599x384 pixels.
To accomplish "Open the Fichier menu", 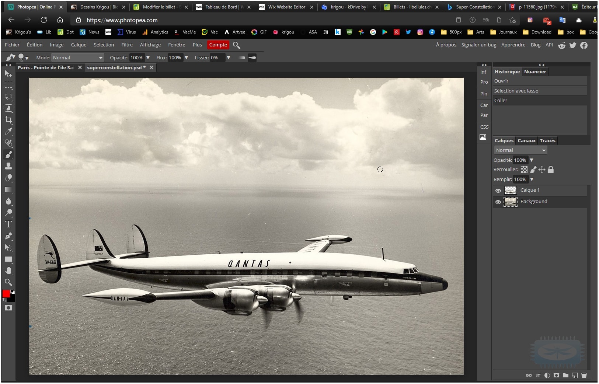I will 12,45.
